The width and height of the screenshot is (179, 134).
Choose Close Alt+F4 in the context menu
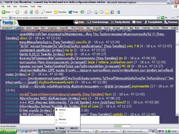[x=68, y=128]
